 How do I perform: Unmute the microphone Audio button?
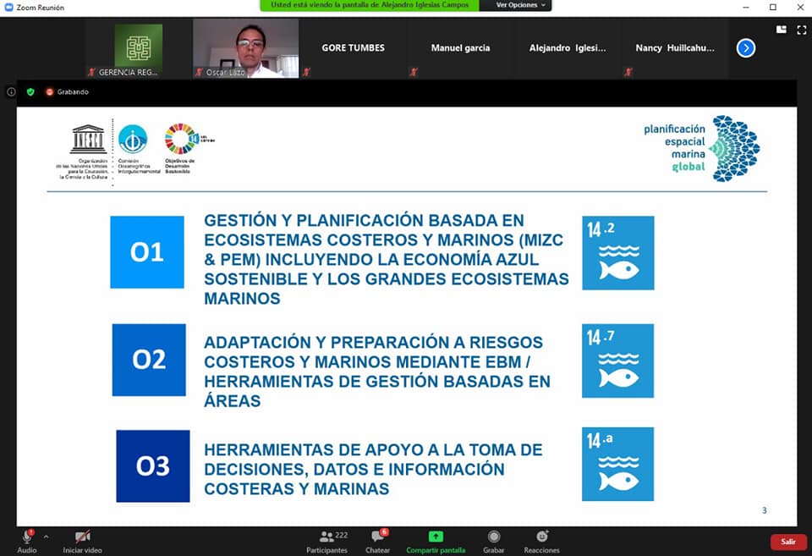click(x=27, y=538)
